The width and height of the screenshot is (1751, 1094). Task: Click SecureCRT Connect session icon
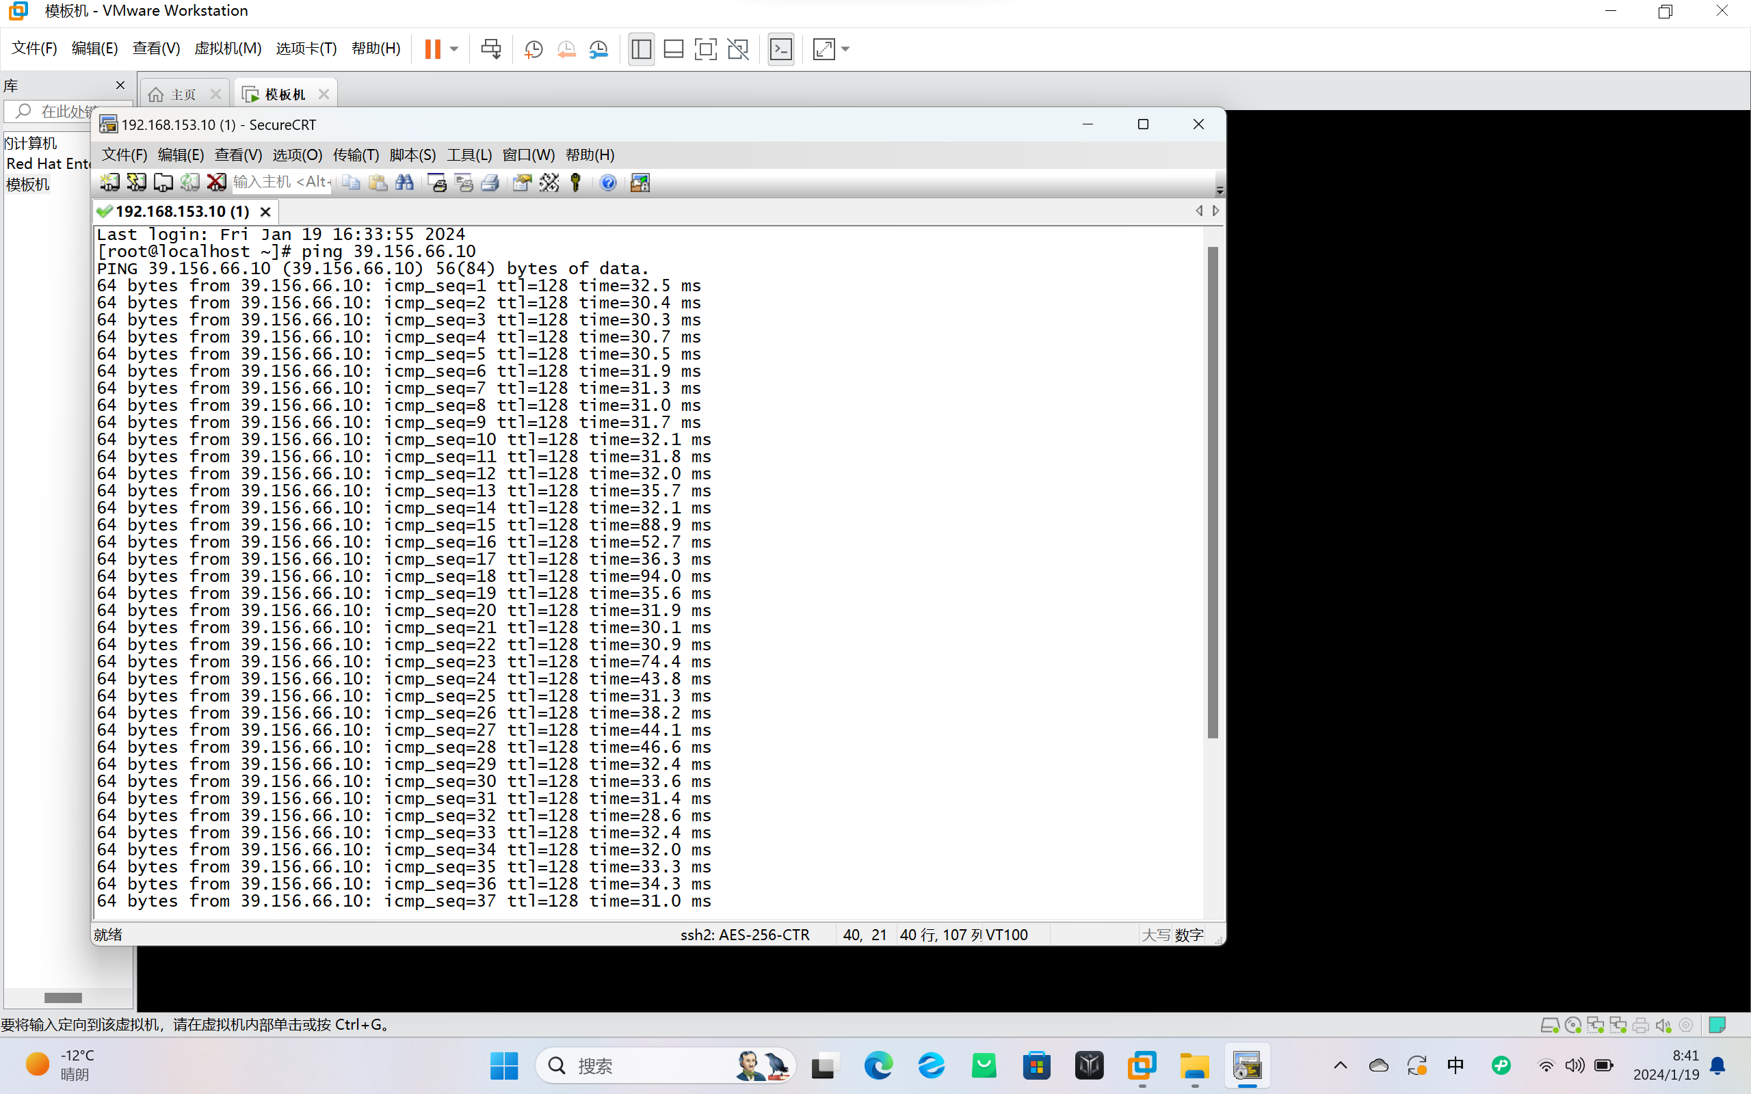(109, 183)
